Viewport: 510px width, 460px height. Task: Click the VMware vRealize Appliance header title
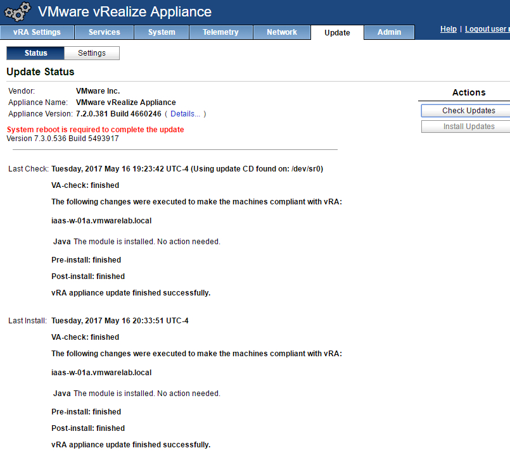click(125, 12)
